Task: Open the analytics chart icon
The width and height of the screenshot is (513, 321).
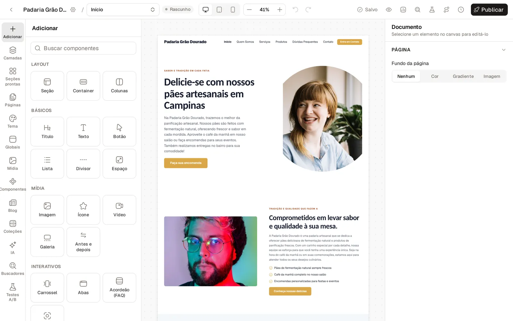Action: 403,10
